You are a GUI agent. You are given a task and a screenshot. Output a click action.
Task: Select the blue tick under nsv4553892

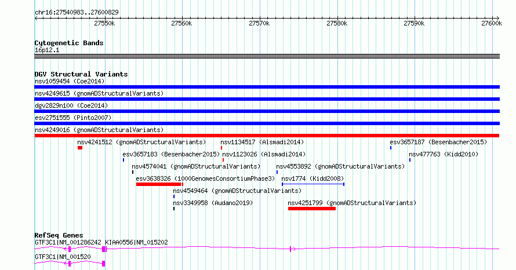click(x=277, y=172)
